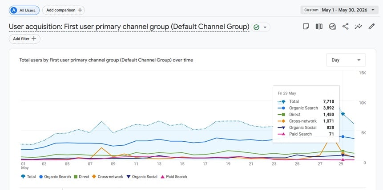383x190 pixels.
Task: Click the 5K y-axis label
Action: (363, 133)
